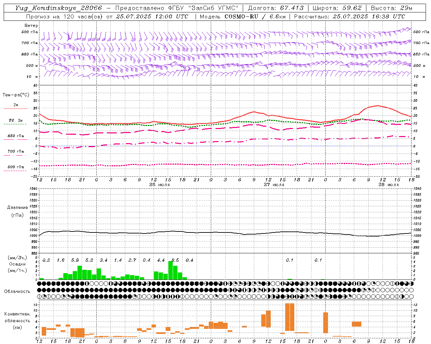Select the 4.4 precipitation value
Image resolution: width=431 pixels, height=344 pixels.
(161, 260)
